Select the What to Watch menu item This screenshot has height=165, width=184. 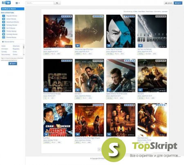[13, 9]
